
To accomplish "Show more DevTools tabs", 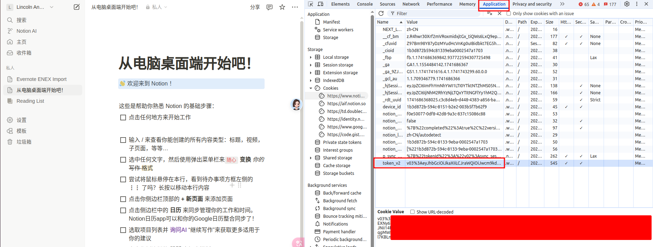I will 562,4.
